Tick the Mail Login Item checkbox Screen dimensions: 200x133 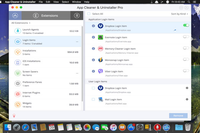(93, 99)
